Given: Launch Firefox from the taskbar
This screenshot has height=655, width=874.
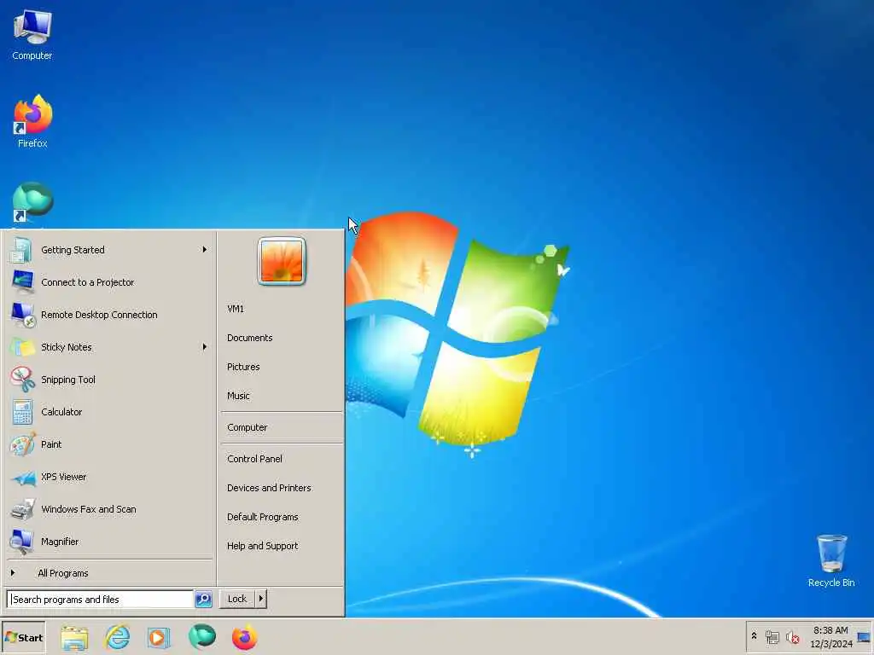Looking at the screenshot, I should click(244, 637).
